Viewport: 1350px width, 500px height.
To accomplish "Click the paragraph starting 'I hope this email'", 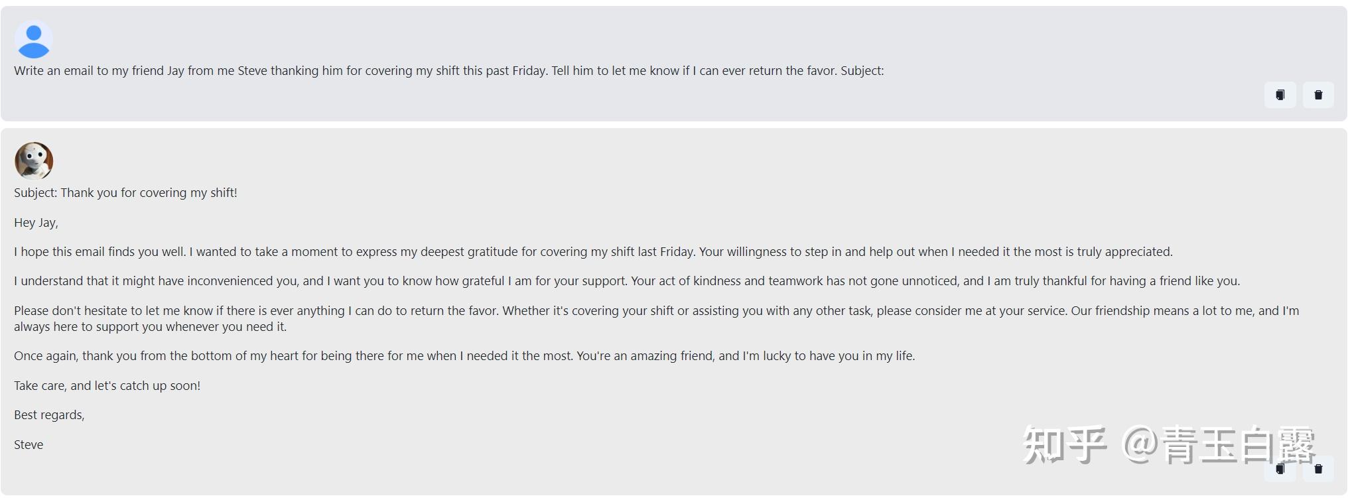I will pos(593,252).
